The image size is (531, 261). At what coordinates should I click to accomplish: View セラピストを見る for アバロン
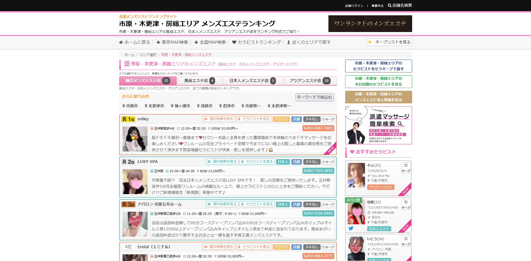(257, 204)
